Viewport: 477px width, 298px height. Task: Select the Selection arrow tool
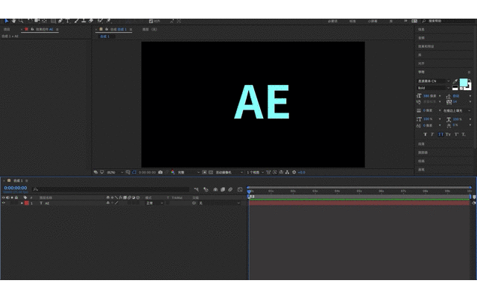7,21
